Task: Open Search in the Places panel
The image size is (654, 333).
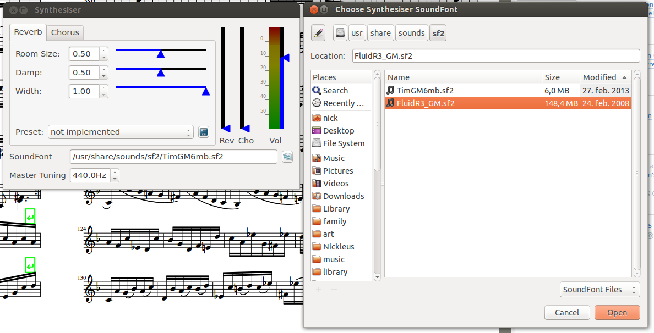Action: [x=335, y=90]
